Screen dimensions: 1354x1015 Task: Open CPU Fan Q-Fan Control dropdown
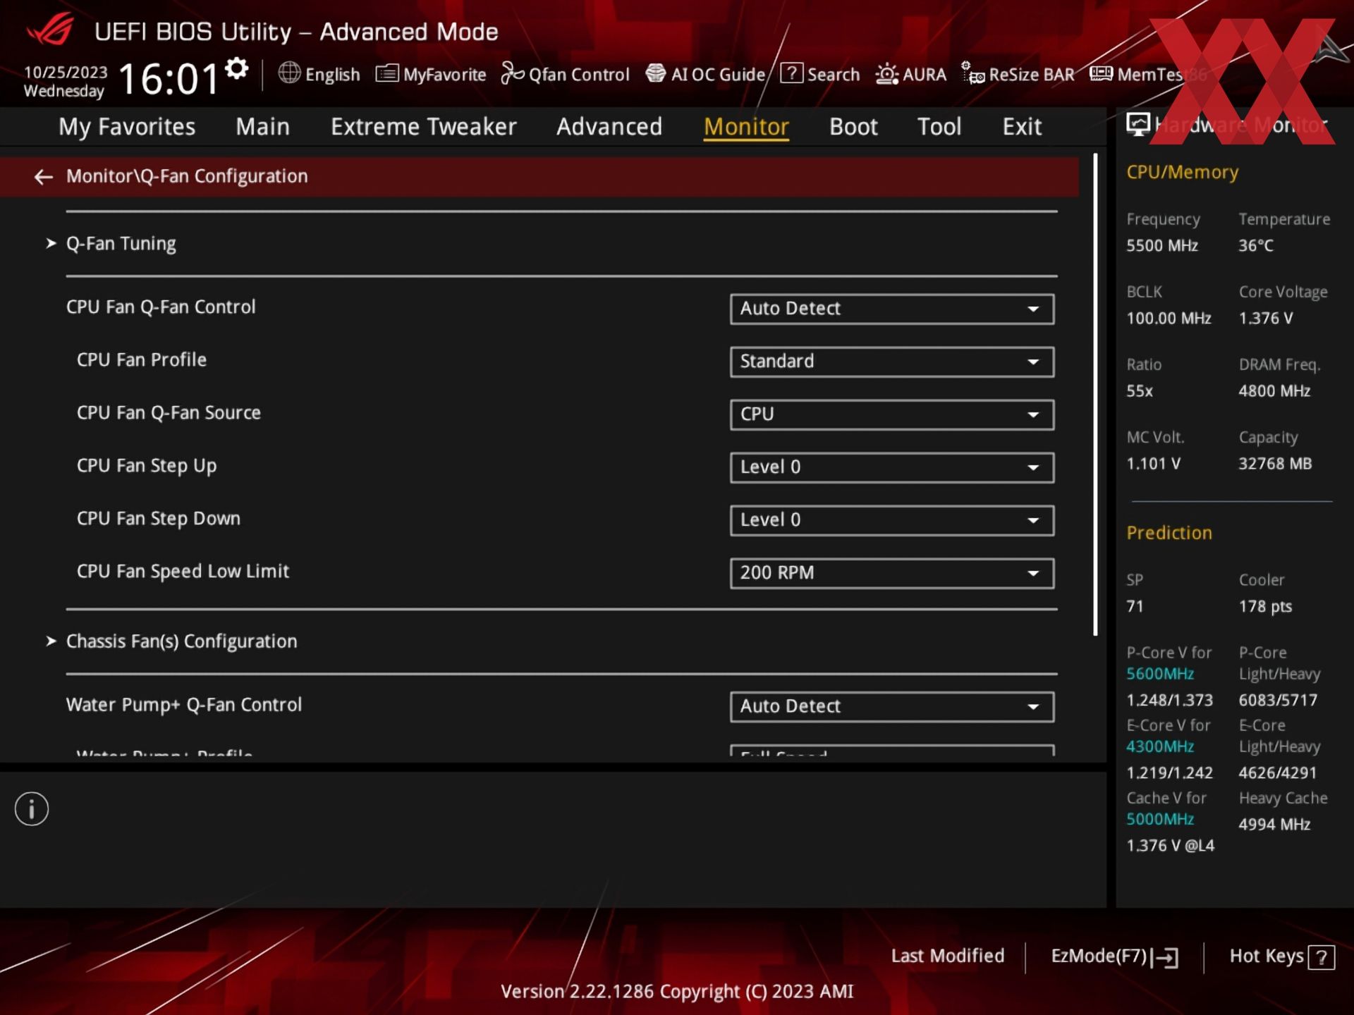pyautogui.click(x=892, y=309)
